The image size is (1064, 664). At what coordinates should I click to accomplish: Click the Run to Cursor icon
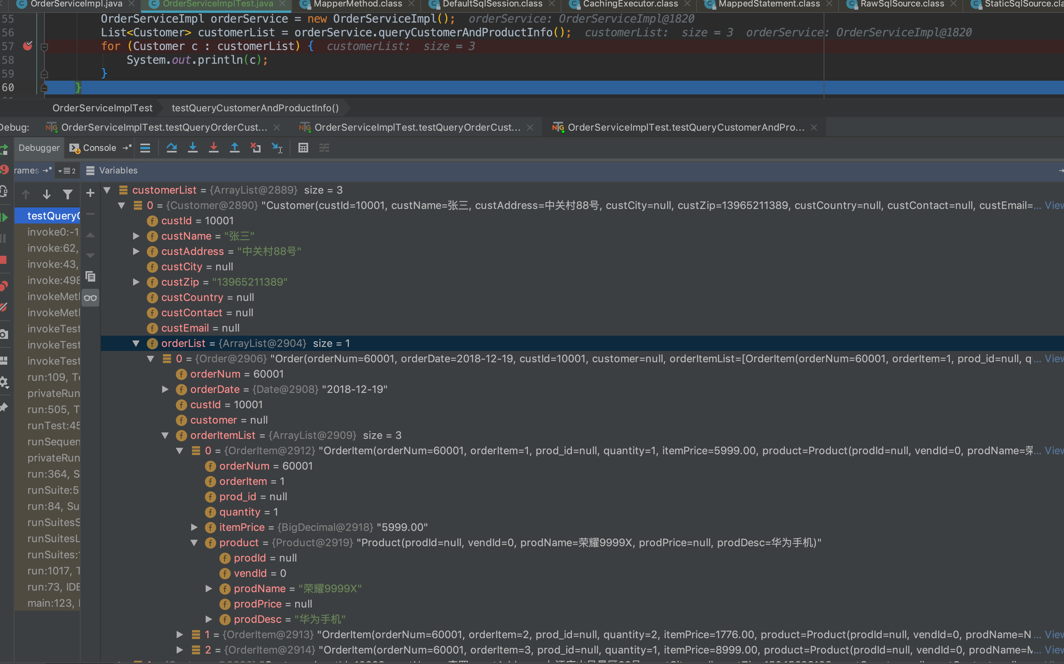277,148
